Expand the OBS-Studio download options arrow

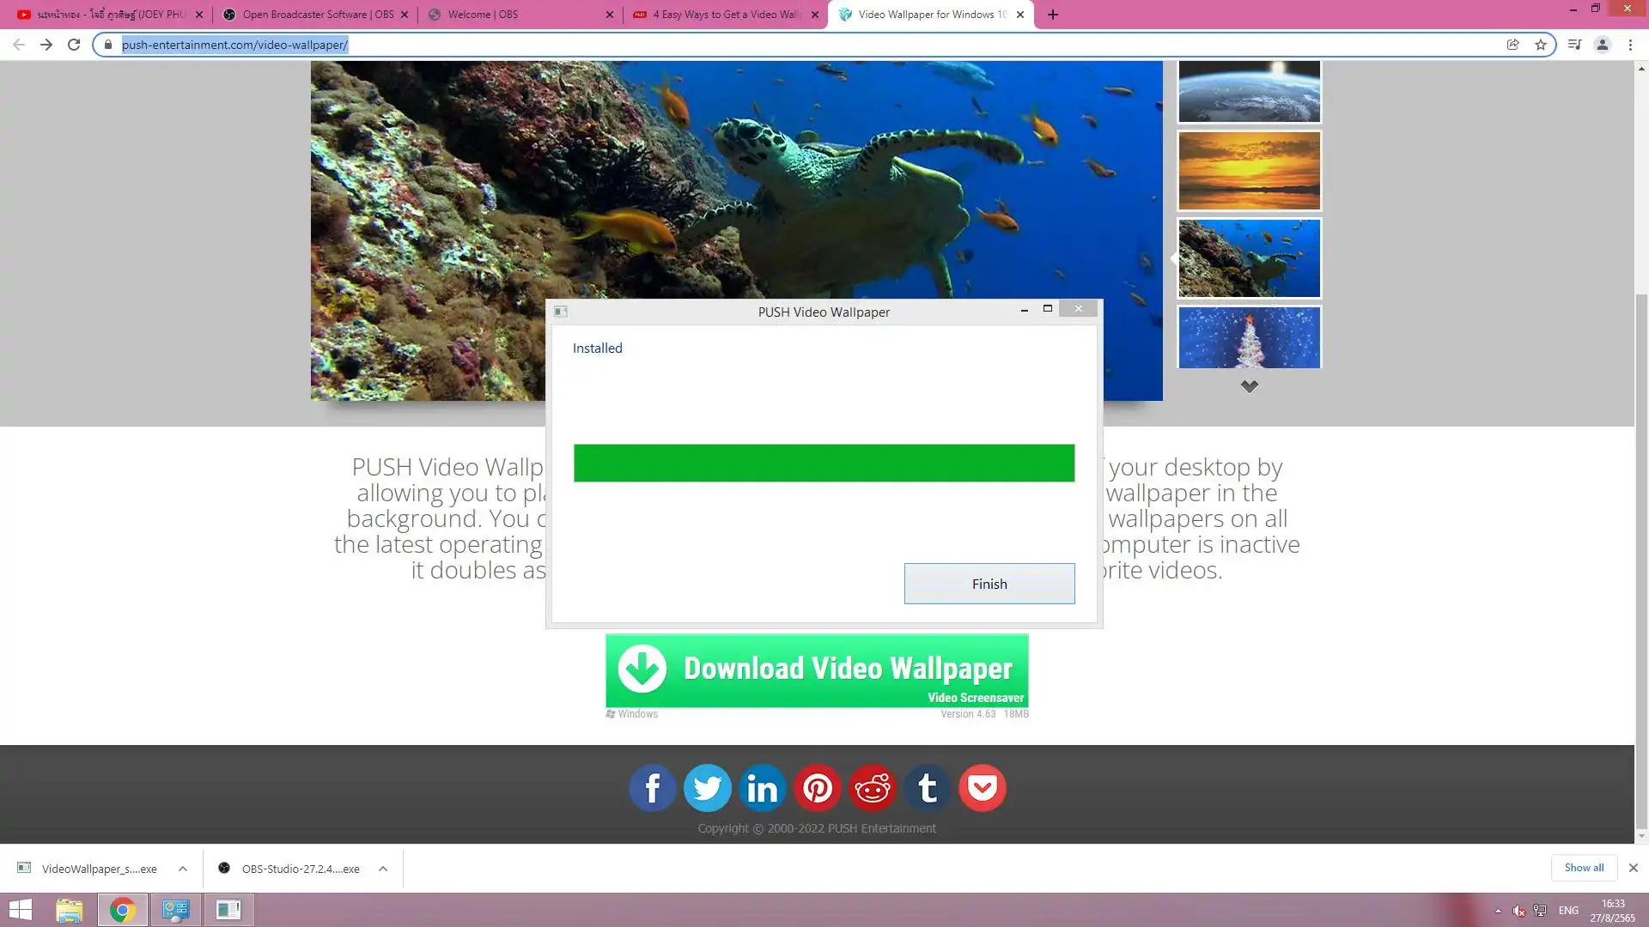click(x=383, y=869)
